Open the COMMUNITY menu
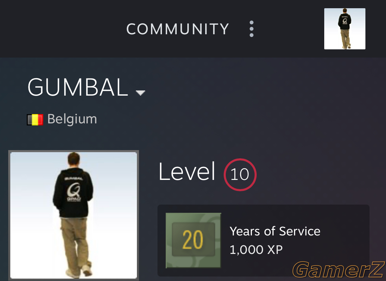This screenshot has height=281, width=386. coord(178,29)
